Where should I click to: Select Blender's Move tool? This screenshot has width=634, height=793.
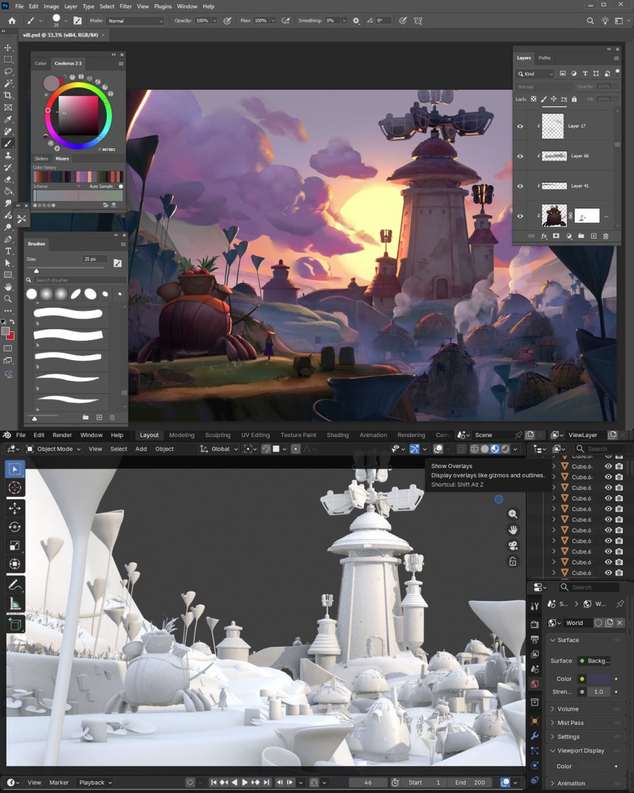15,508
